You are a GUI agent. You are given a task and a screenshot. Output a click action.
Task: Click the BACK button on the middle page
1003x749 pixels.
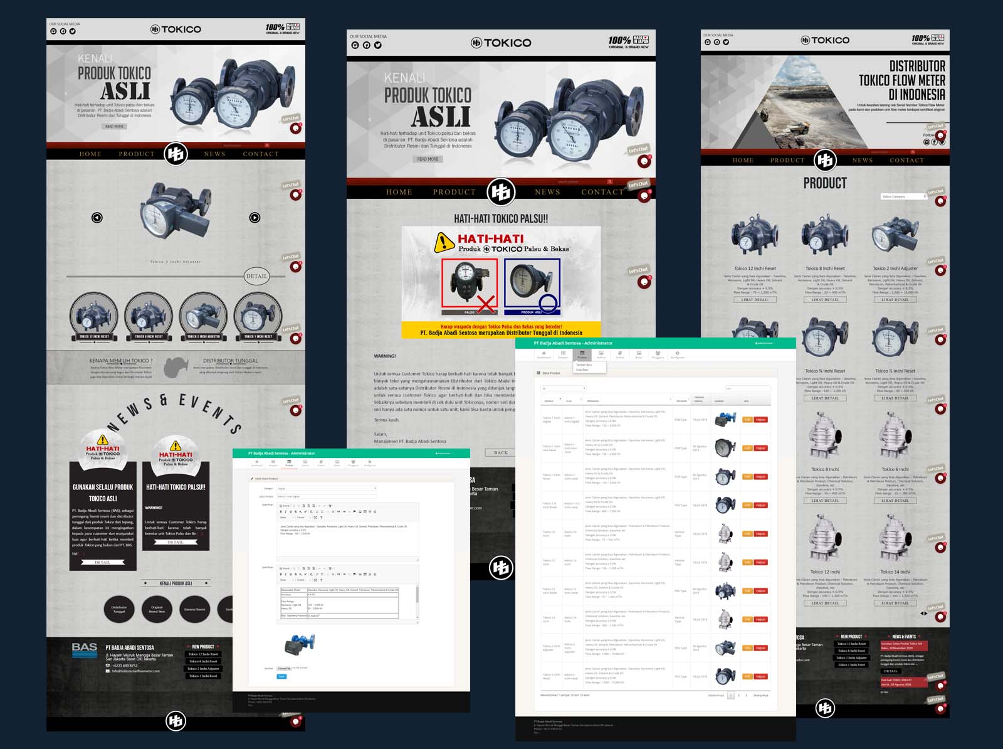point(501,452)
